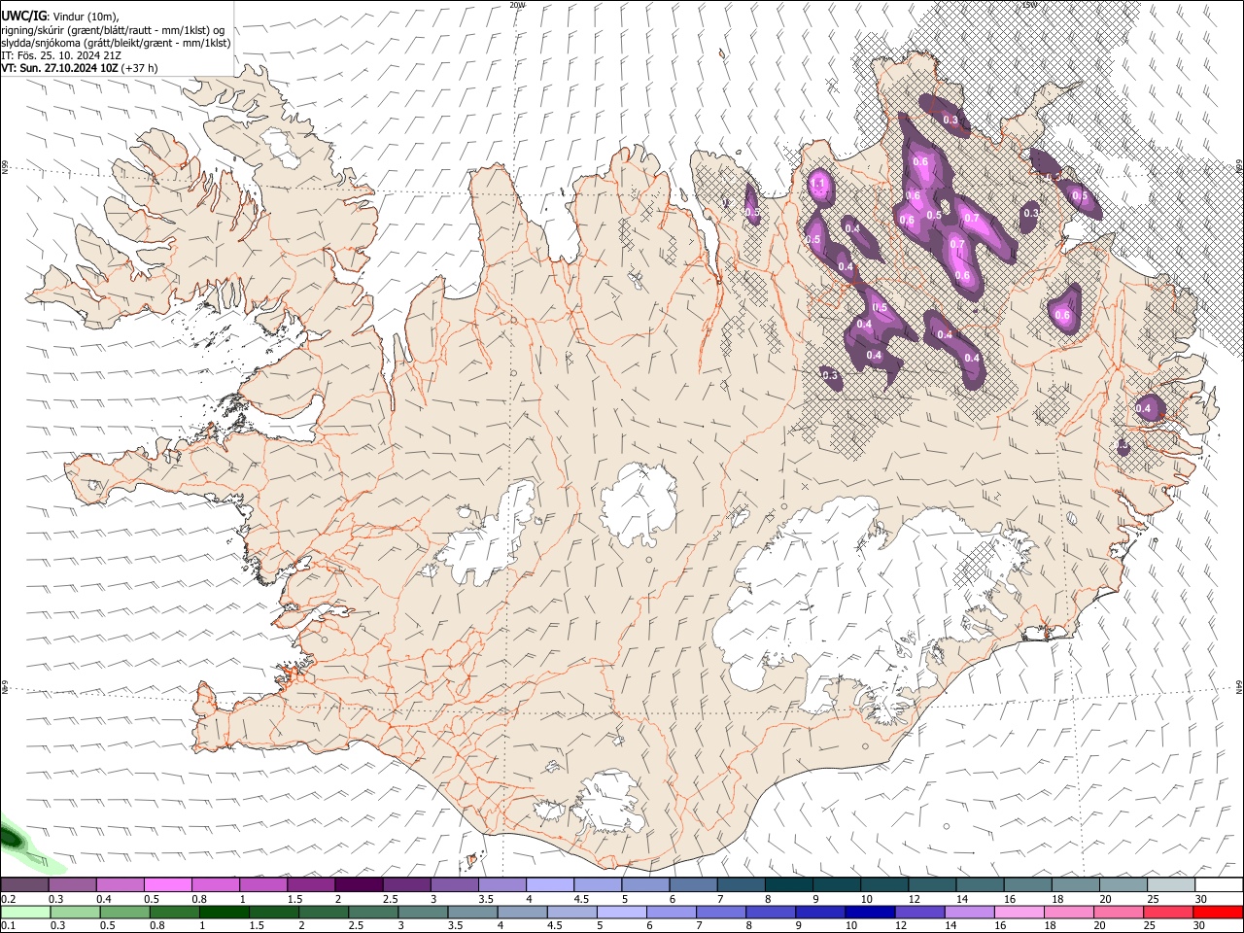
Task: Click the rain legend swatch labeled 20
Action: click(1118, 912)
